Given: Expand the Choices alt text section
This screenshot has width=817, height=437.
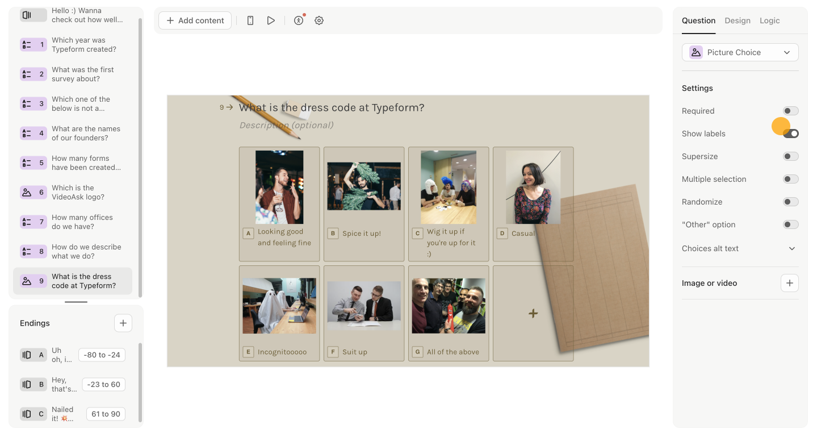Looking at the screenshot, I should click(x=740, y=248).
